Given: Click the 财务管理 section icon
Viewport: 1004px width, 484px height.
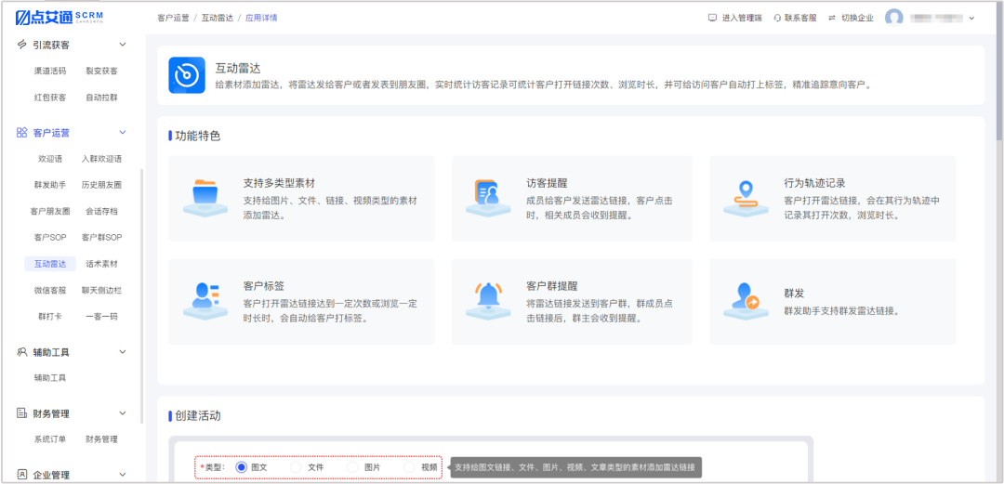Looking at the screenshot, I should (x=21, y=413).
